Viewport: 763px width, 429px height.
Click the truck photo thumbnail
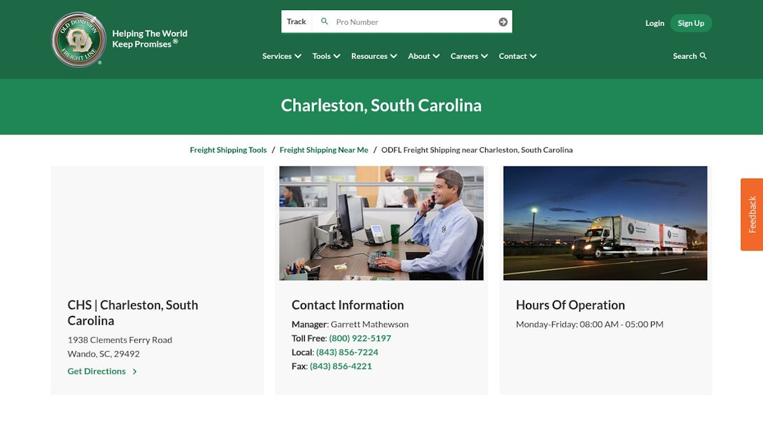click(x=605, y=223)
